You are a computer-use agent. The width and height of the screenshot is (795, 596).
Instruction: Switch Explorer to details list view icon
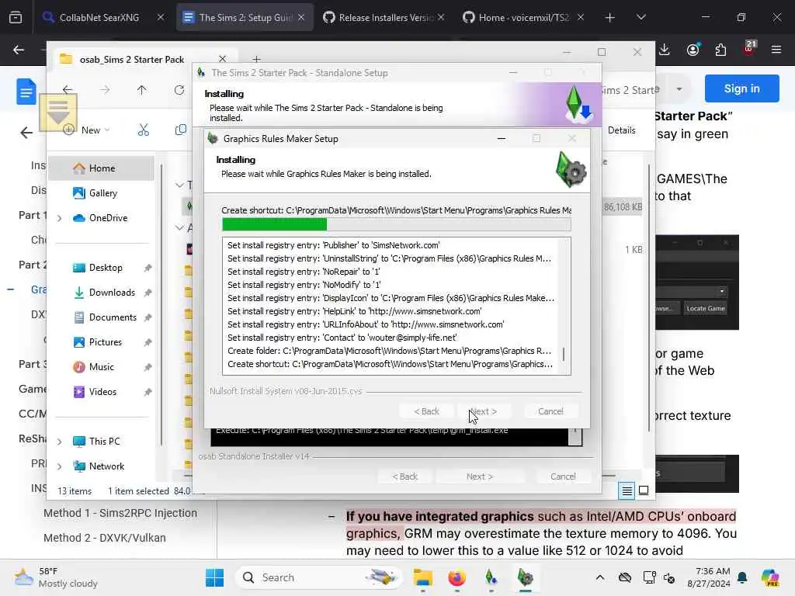[627, 490]
